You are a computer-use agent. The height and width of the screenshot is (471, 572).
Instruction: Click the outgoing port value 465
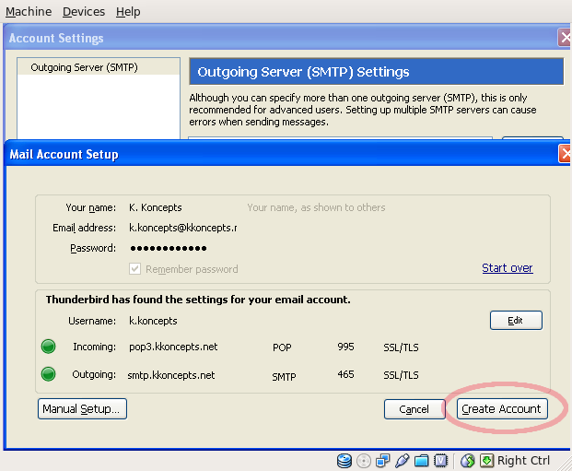pos(345,374)
